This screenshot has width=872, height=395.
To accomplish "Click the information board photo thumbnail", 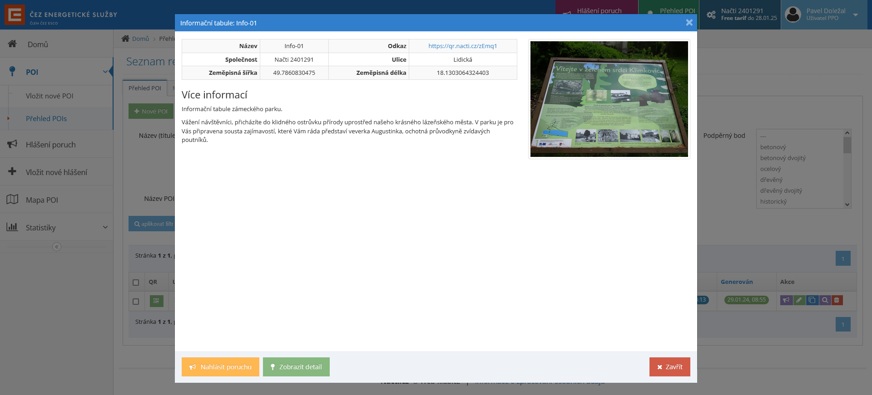I will coord(609,99).
